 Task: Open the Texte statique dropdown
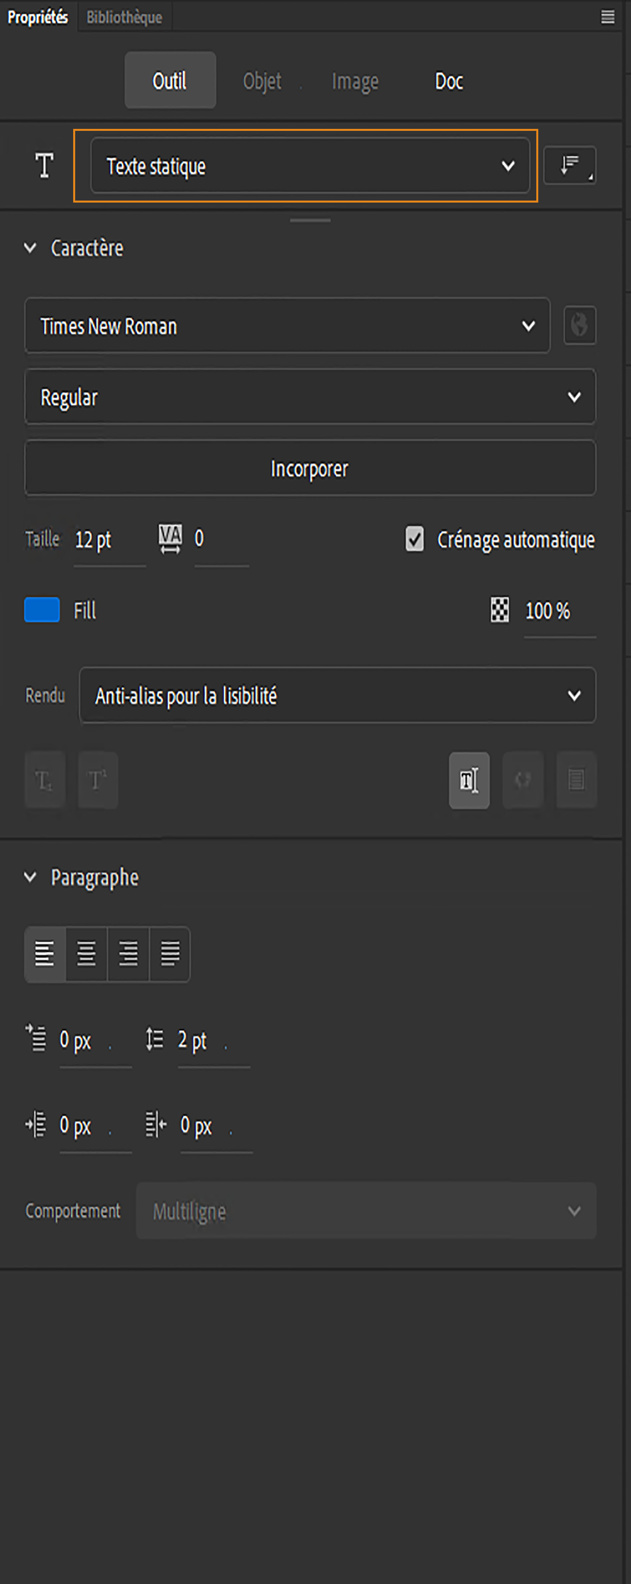coord(309,165)
